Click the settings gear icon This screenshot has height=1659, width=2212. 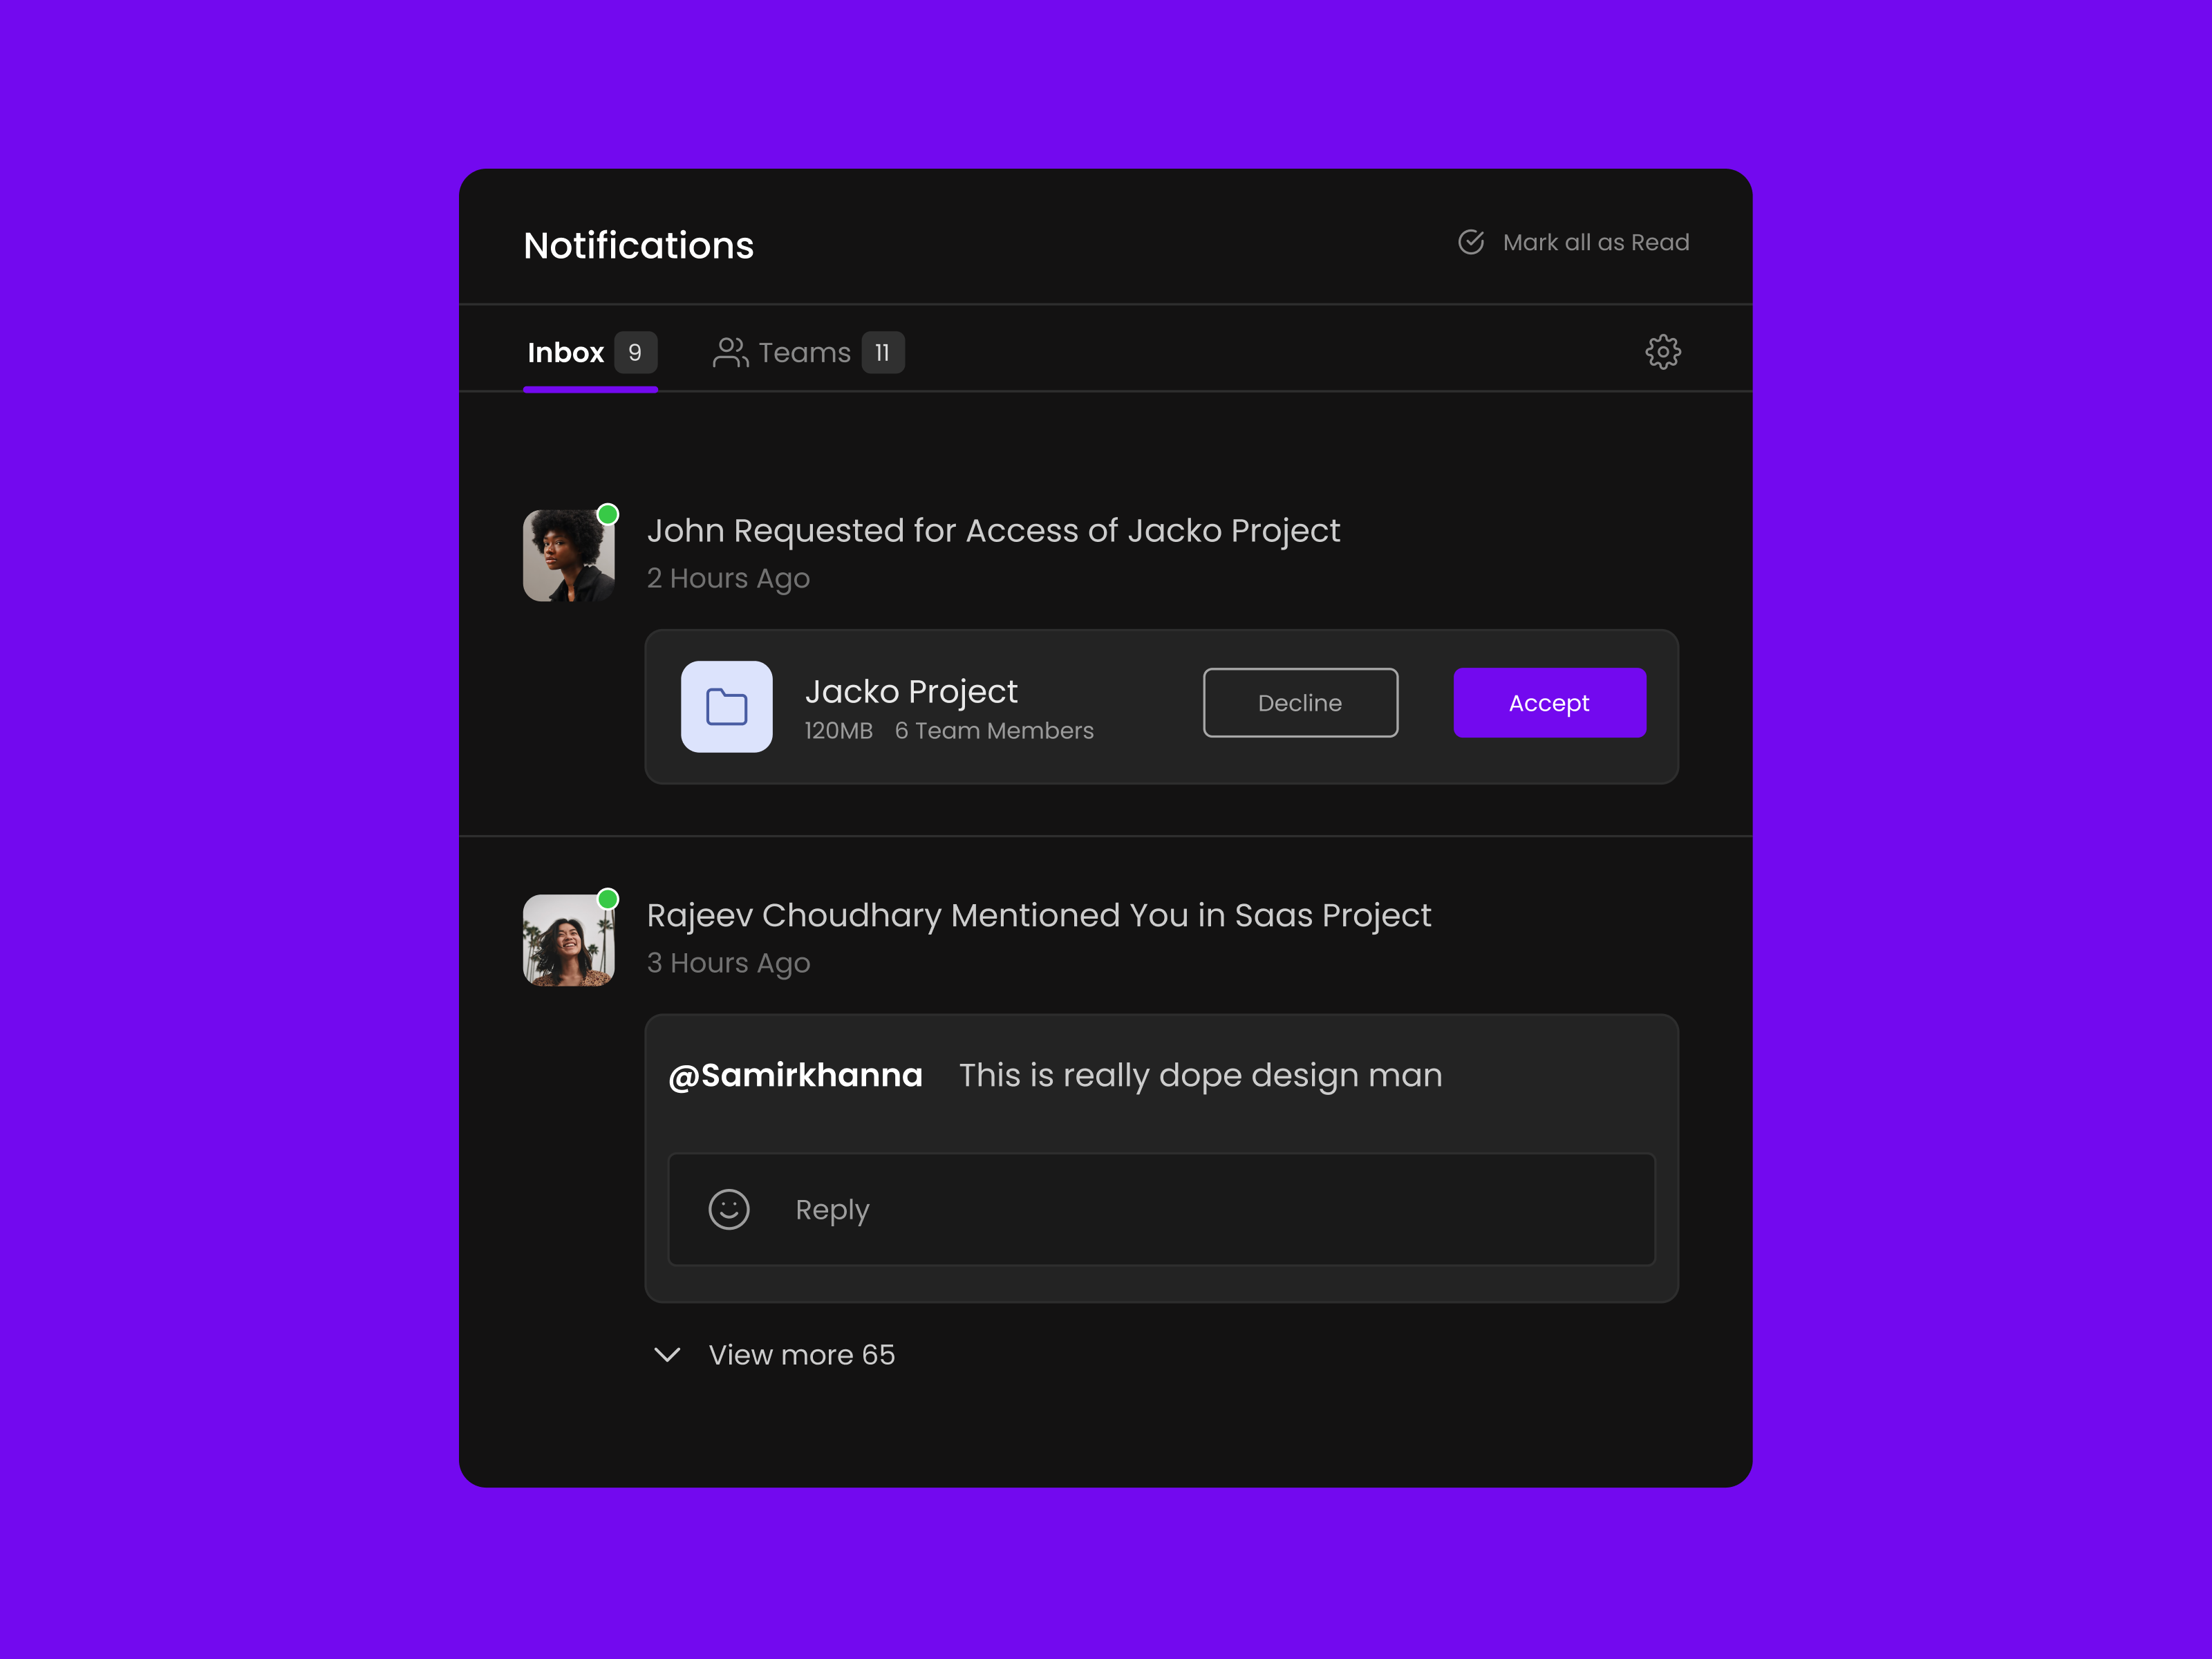point(1663,350)
